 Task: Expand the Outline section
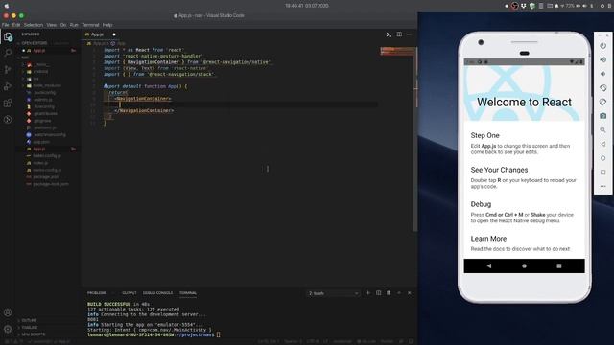pos(29,320)
